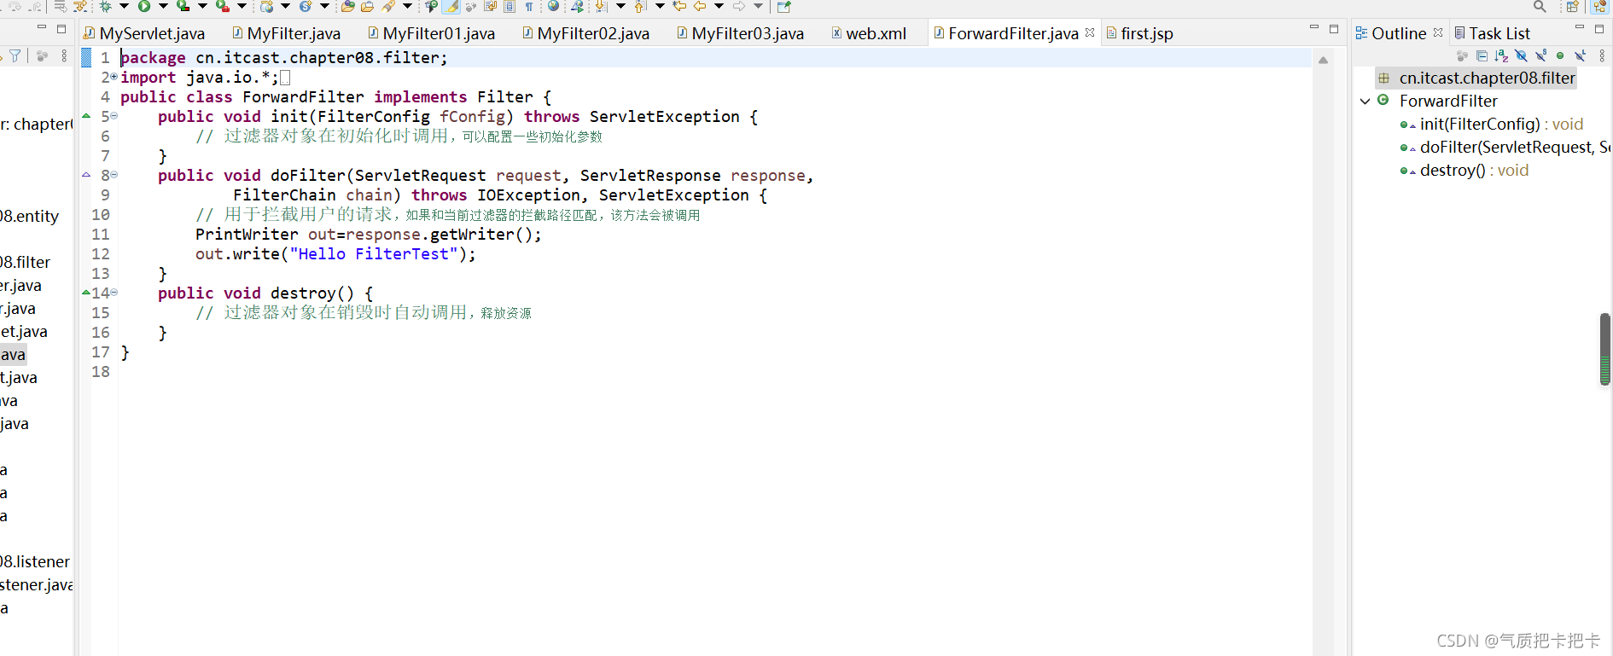The image size is (1613, 656).
Task: Toggle Hide Static Members in Outline
Action: click(x=1540, y=55)
